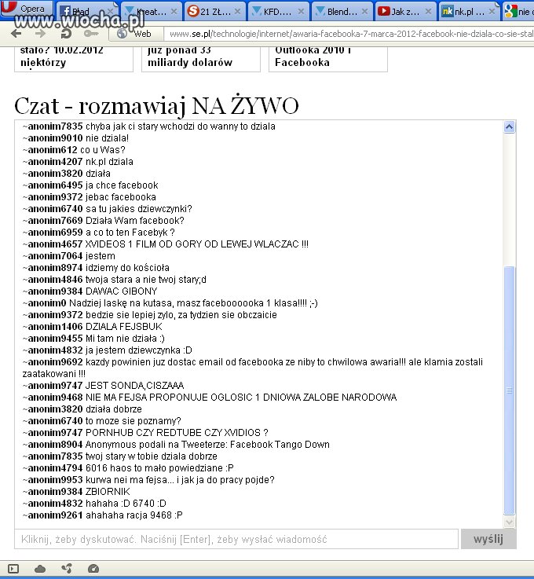Toggle Opera Turbo speedometer icon
The width and height of the screenshot is (534, 579).
coord(93,569)
